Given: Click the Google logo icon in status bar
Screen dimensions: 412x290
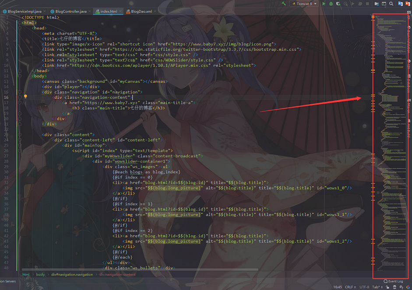Looking at the screenshot, I should (408, 287).
